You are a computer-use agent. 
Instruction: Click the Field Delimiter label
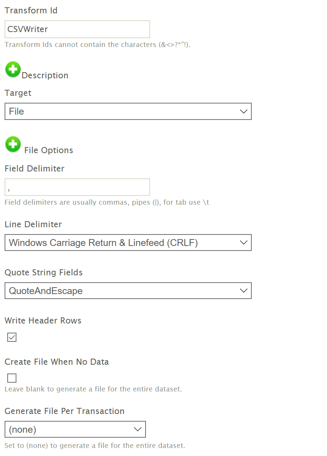[x=34, y=169]
